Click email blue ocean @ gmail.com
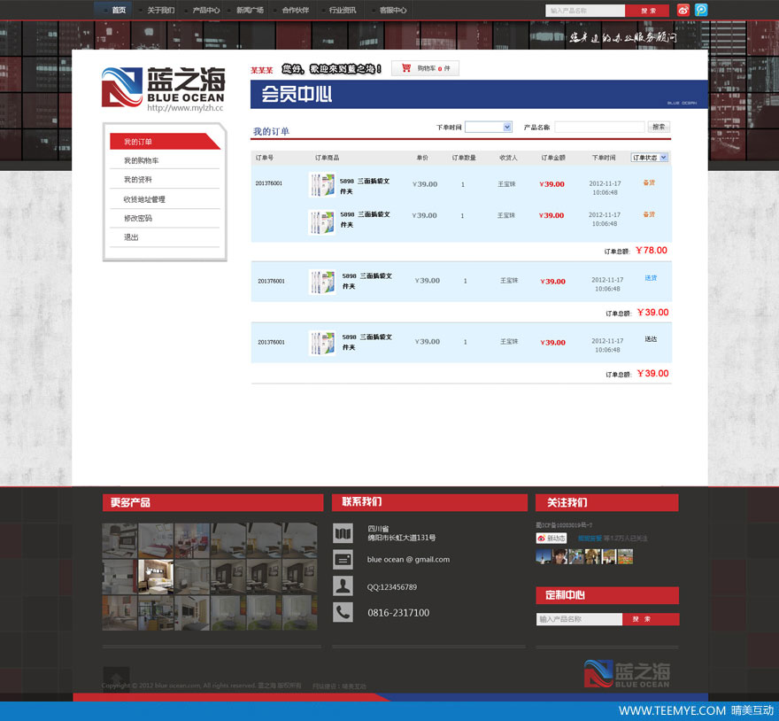This screenshot has width=779, height=721. (408, 560)
